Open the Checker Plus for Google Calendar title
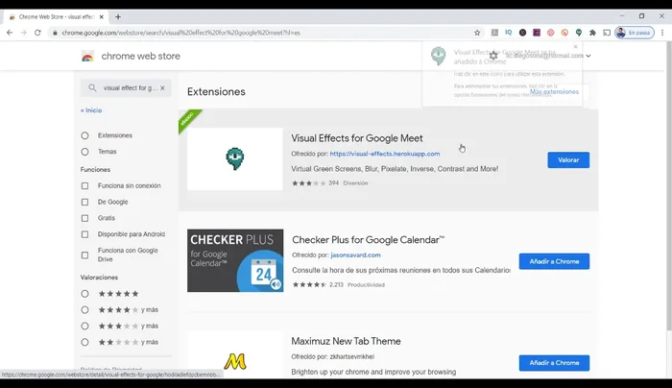The width and height of the screenshot is (672, 388). click(368, 240)
